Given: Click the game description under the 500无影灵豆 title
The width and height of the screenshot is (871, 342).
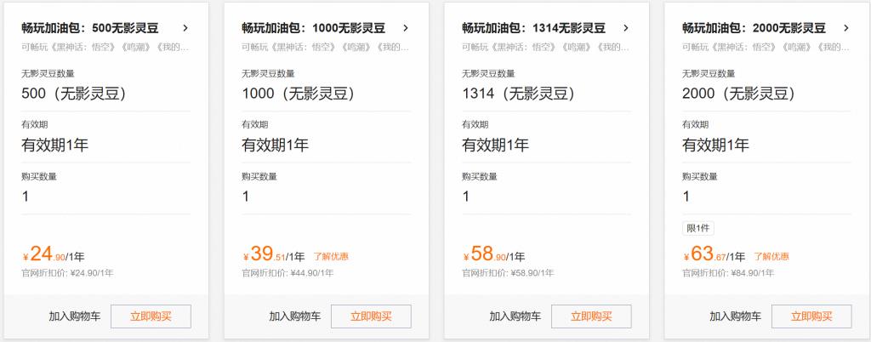Looking at the screenshot, I should 105,48.
